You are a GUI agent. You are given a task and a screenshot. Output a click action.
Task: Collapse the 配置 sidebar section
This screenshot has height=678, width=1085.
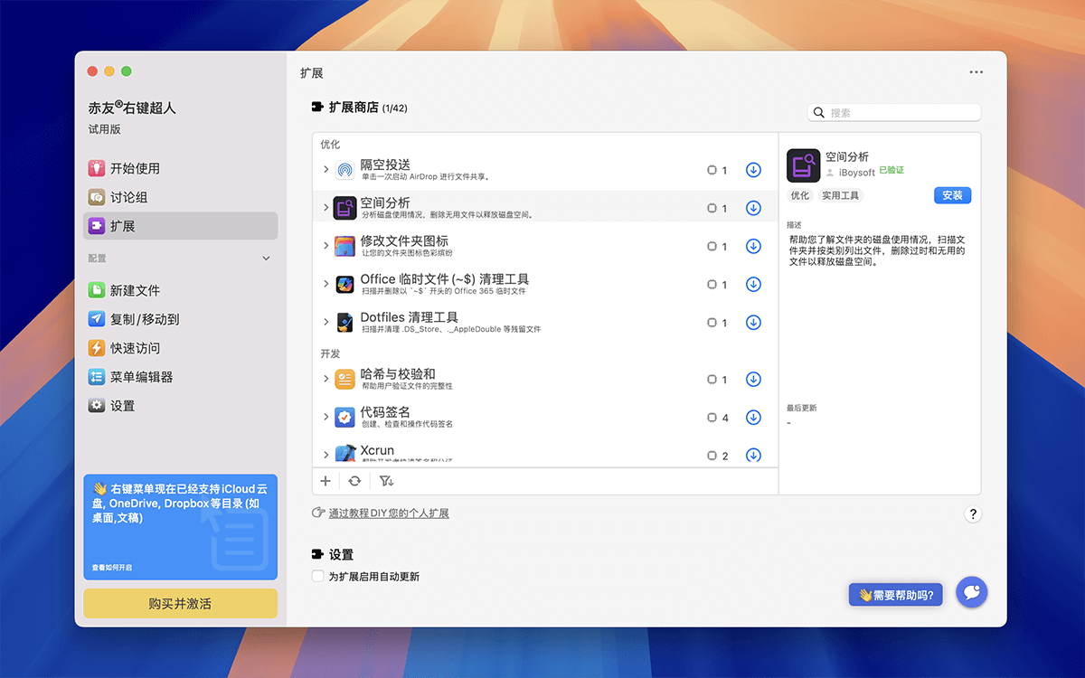266,259
